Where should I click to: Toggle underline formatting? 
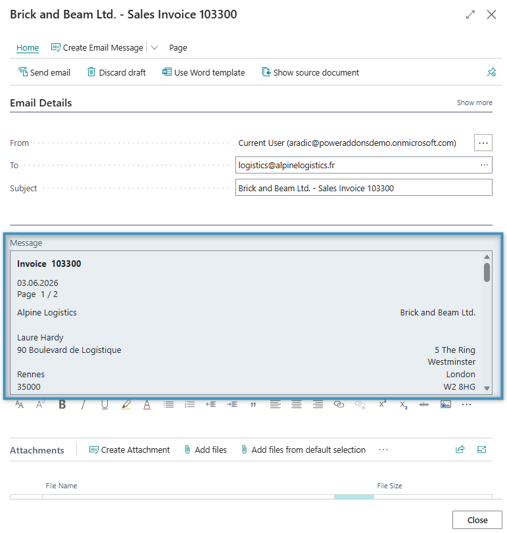105,404
